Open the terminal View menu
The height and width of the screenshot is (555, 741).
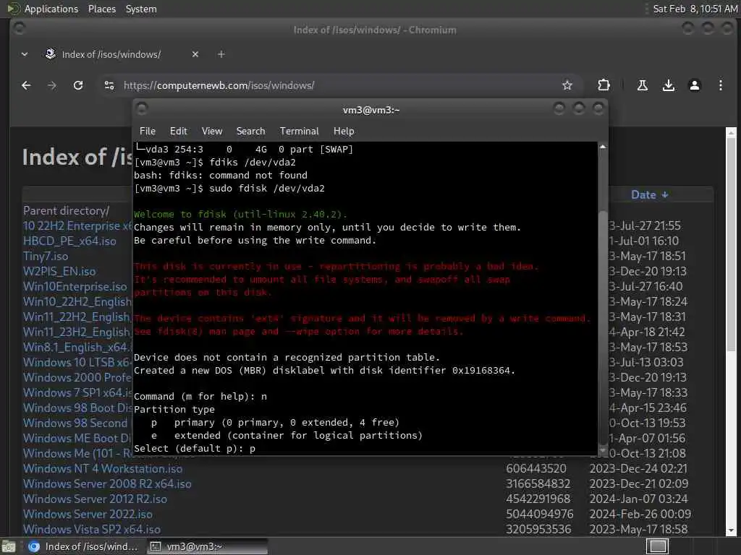point(212,132)
